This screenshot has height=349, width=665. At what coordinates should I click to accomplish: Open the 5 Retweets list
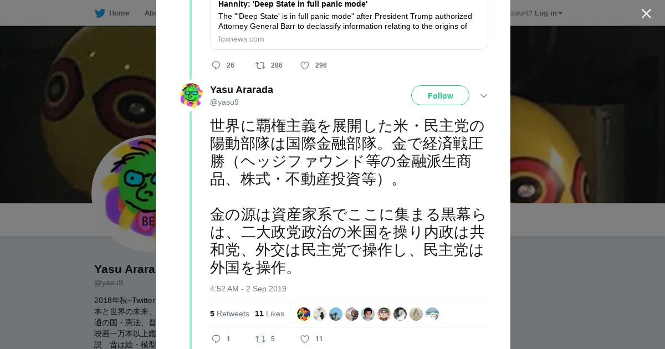[x=229, y=314]
